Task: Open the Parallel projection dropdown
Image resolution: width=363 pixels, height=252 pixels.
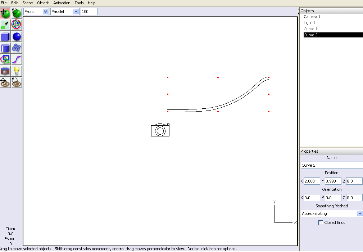Action: click(65, 12)
